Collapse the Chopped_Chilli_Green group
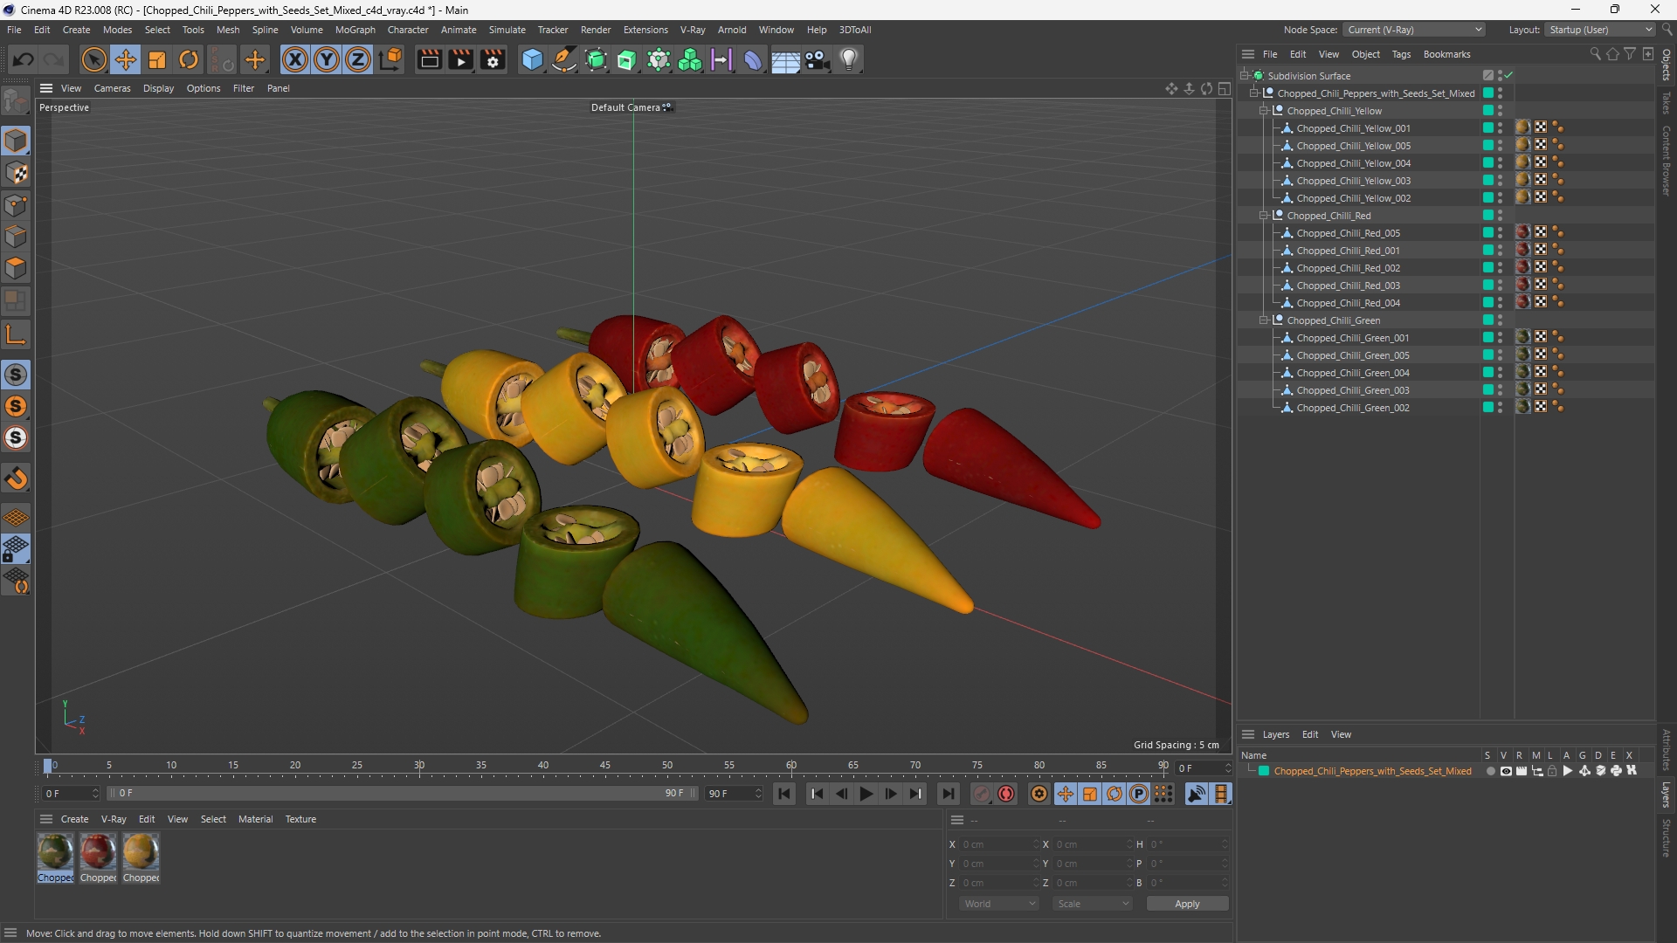Image resolution: width=1677 pixels, height=943 pixels. click(x=1264, y=320)
